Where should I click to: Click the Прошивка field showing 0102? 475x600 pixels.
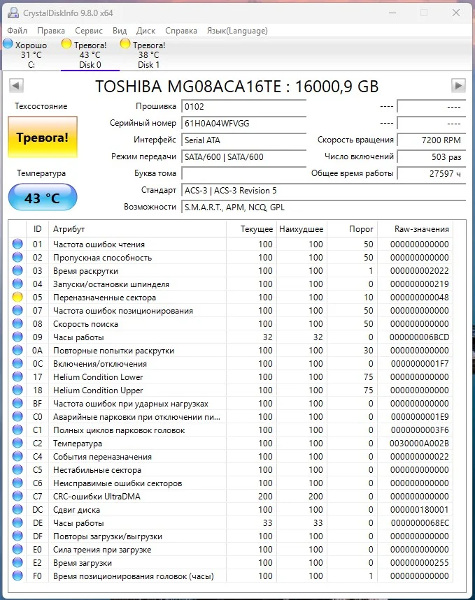[x=244, y=106]
